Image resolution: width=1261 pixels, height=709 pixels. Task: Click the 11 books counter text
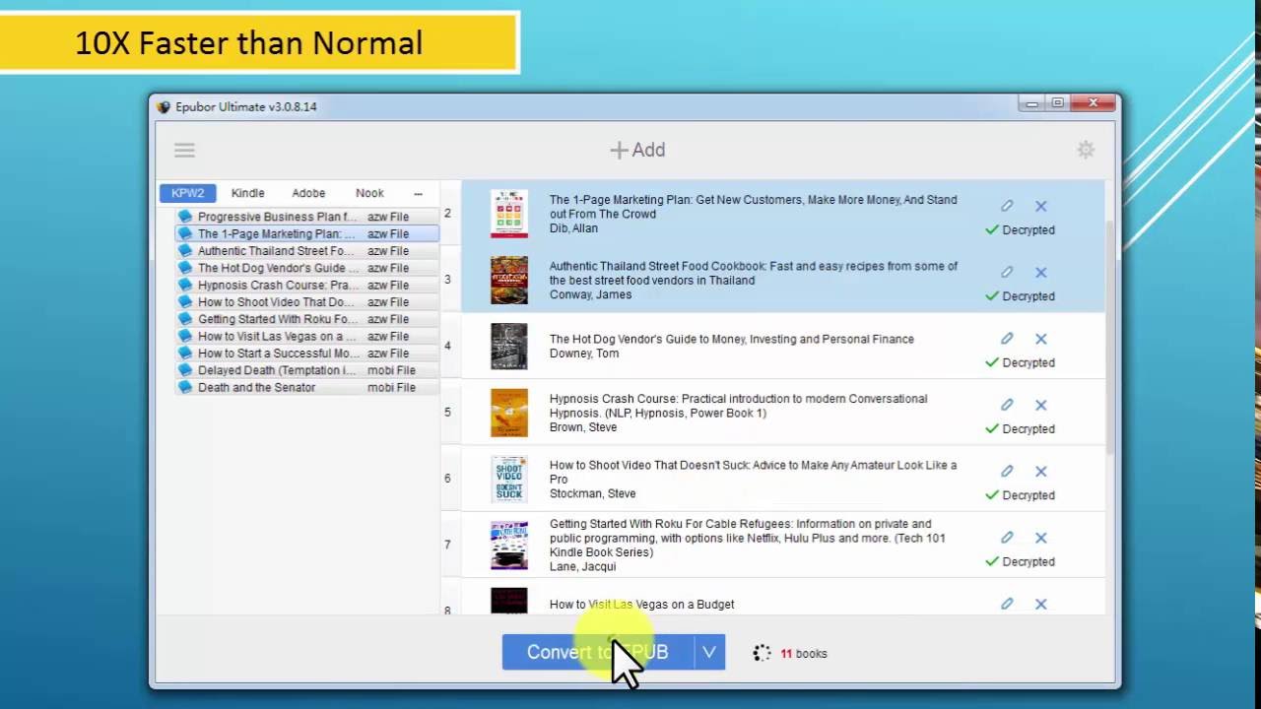(x=804, y=653)
